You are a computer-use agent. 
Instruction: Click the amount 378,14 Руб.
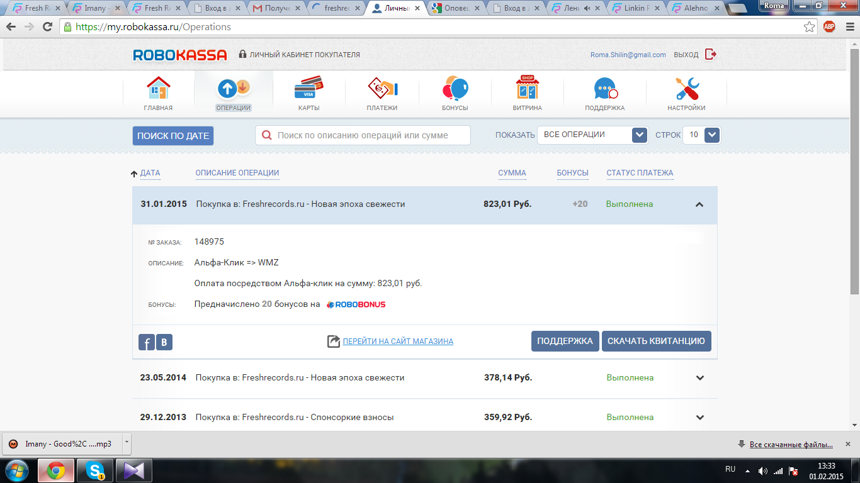tap(508, 378)
